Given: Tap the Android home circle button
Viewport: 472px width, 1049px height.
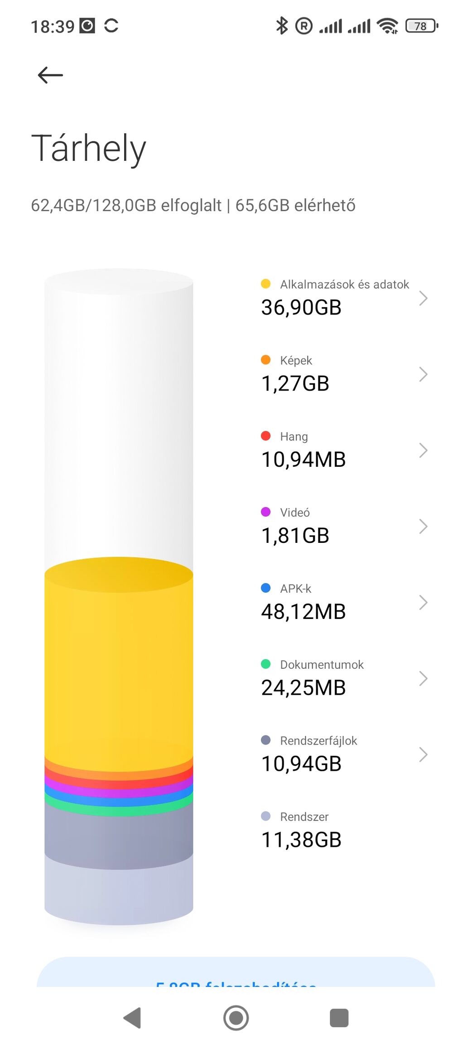Looking at the screenshot, I should (236, 1018).
